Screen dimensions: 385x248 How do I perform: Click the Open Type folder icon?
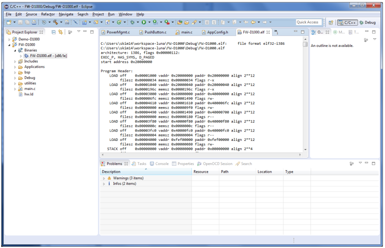(180, 22)
